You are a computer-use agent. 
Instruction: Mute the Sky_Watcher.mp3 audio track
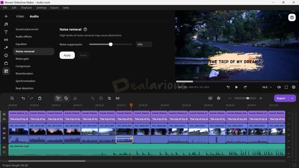point(4,147)
